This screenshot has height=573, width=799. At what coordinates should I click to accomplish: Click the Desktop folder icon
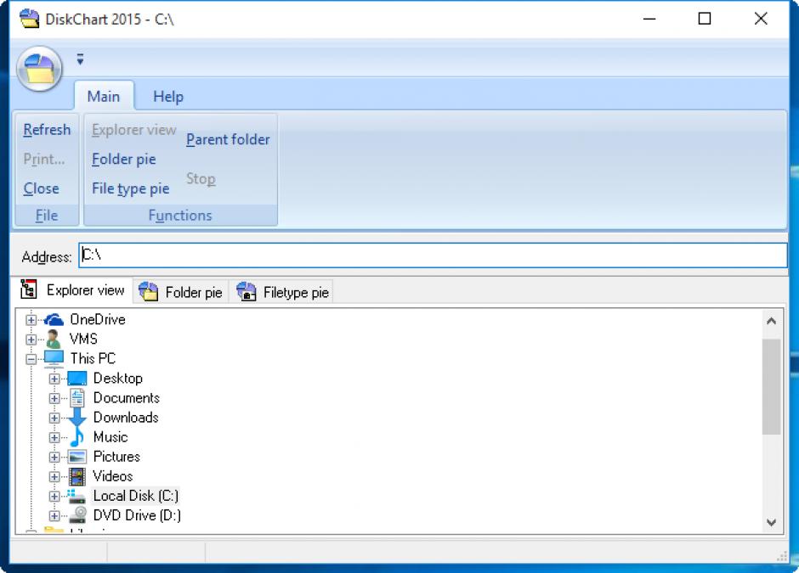click(x=77, y=378)
